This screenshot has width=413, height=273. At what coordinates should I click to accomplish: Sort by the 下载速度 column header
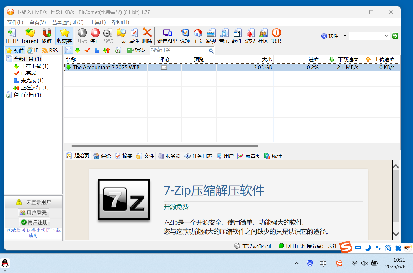tap(340, 59)
